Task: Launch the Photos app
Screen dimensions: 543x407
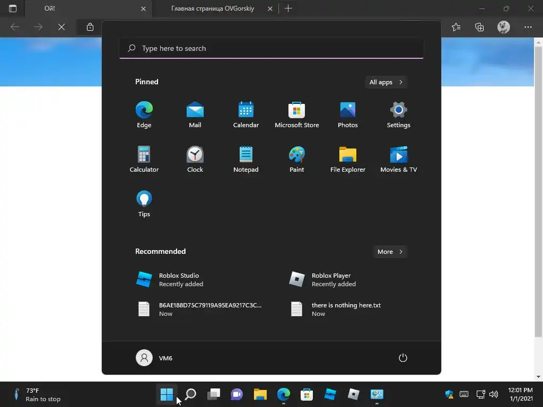Action: 348,114
